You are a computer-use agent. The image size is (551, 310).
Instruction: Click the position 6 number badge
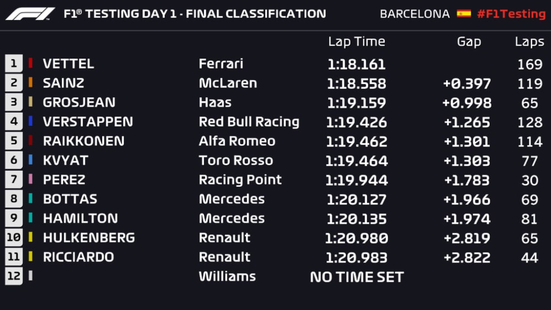14,160
